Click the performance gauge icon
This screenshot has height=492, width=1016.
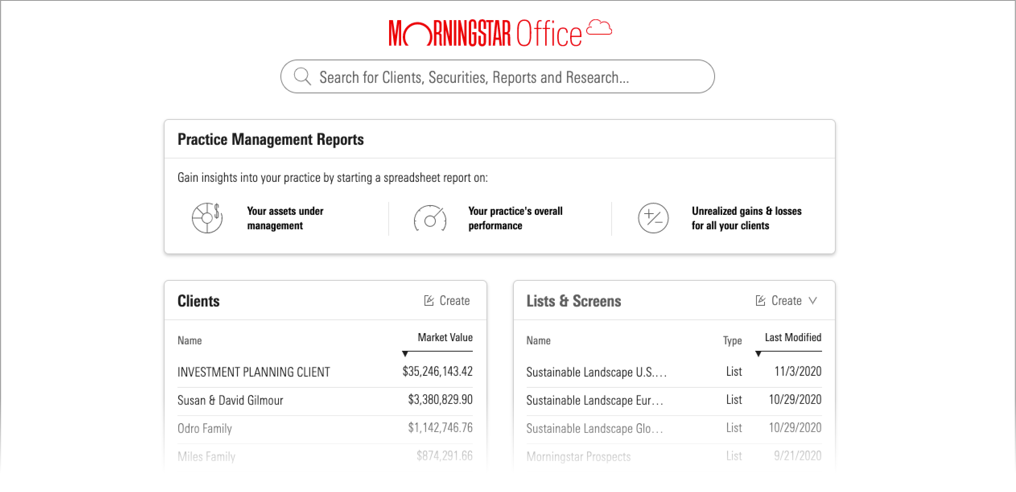click(x=430, y=218)
